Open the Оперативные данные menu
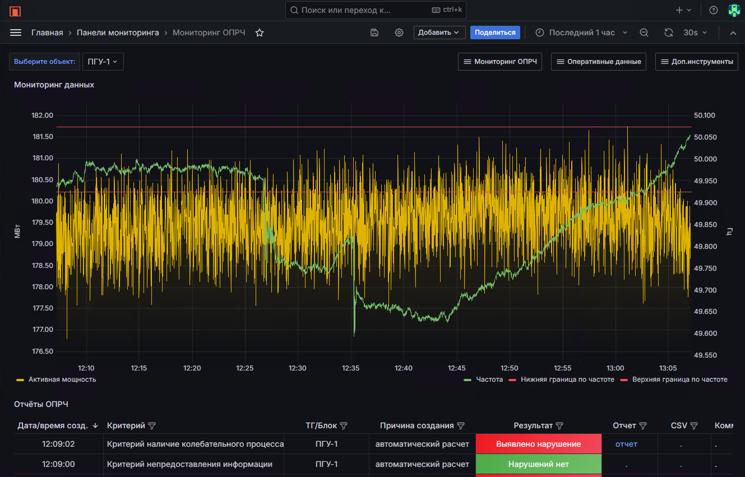The image size is (745, 477). 598,62
